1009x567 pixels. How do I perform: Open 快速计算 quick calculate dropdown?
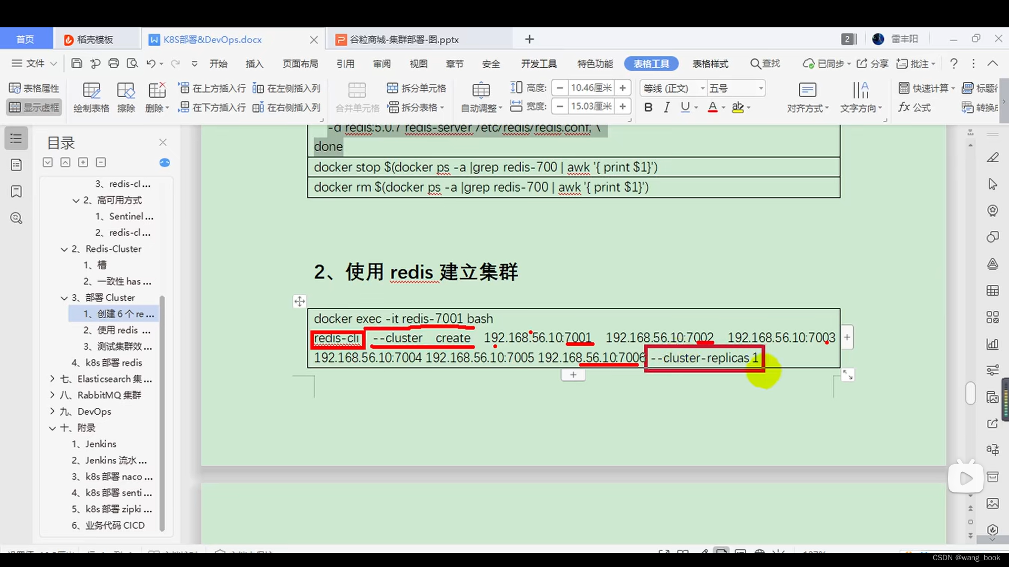926,88
